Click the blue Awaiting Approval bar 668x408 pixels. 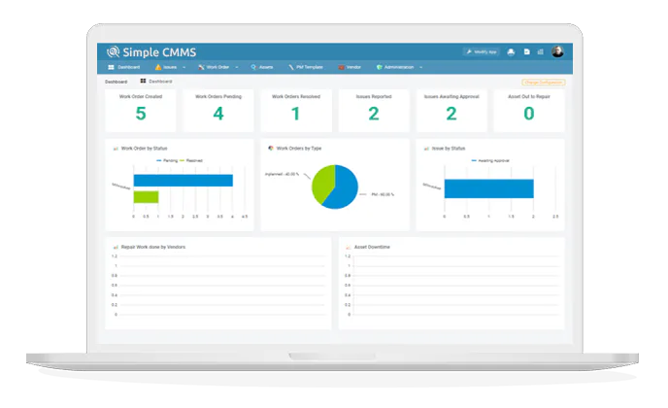tap(488, 188)
